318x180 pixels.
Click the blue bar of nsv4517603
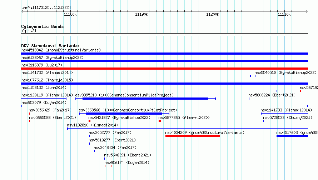(292, 136)
